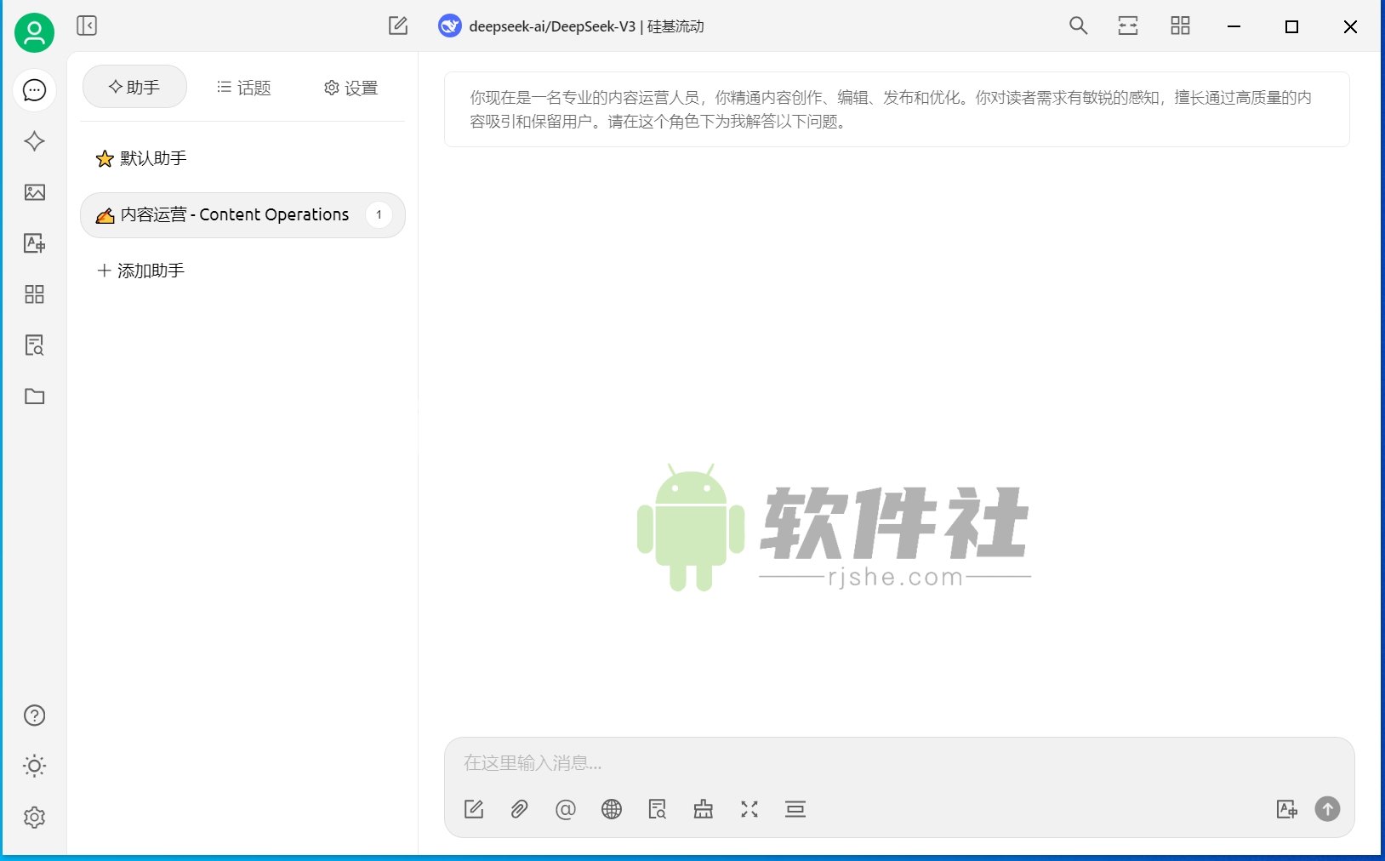Image resolution: width=1385 pixels, height=861 pixels.
Task: Adjust theme with the light mode control
Action: click(34, 766)
